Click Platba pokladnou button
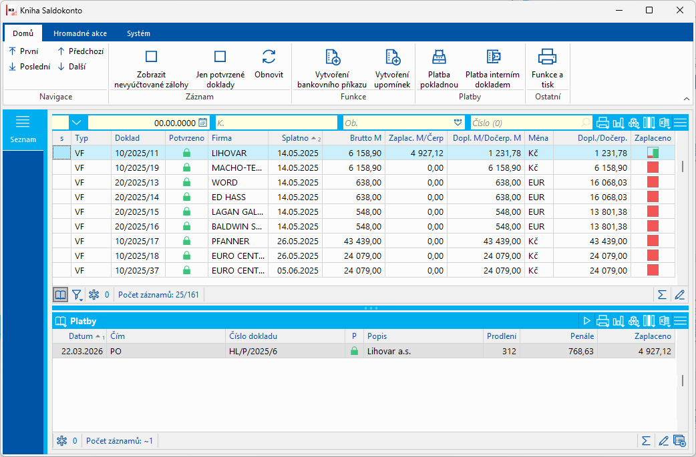The image size is (696, 457). click(439, 68)
